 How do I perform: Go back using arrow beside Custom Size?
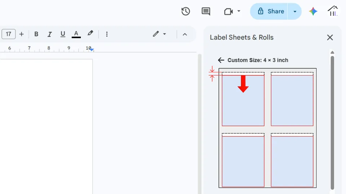[221, 60]
